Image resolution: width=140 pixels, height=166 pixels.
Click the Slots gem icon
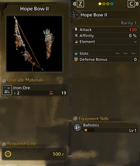pos(76,53)
